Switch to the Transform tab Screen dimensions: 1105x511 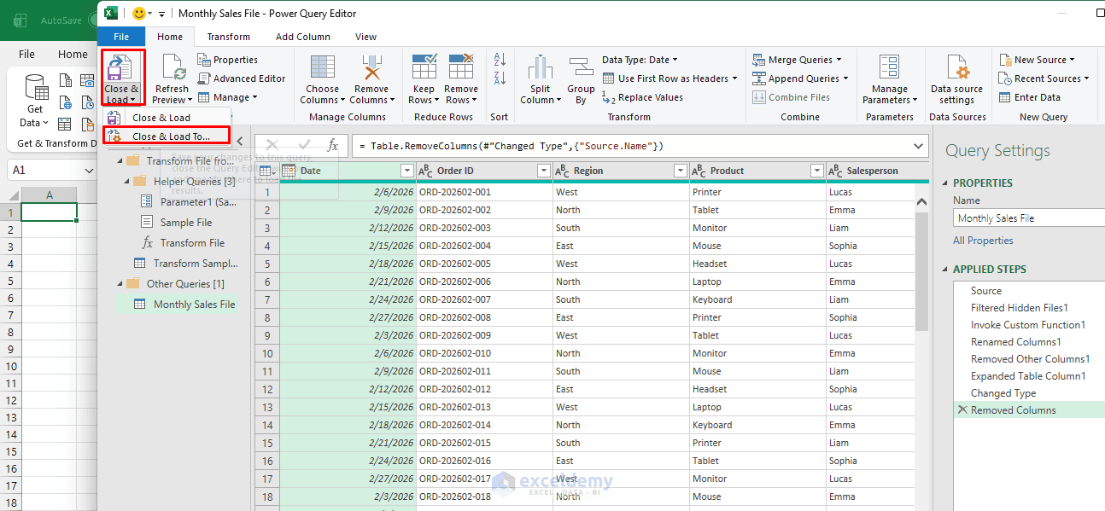[229, 37]
